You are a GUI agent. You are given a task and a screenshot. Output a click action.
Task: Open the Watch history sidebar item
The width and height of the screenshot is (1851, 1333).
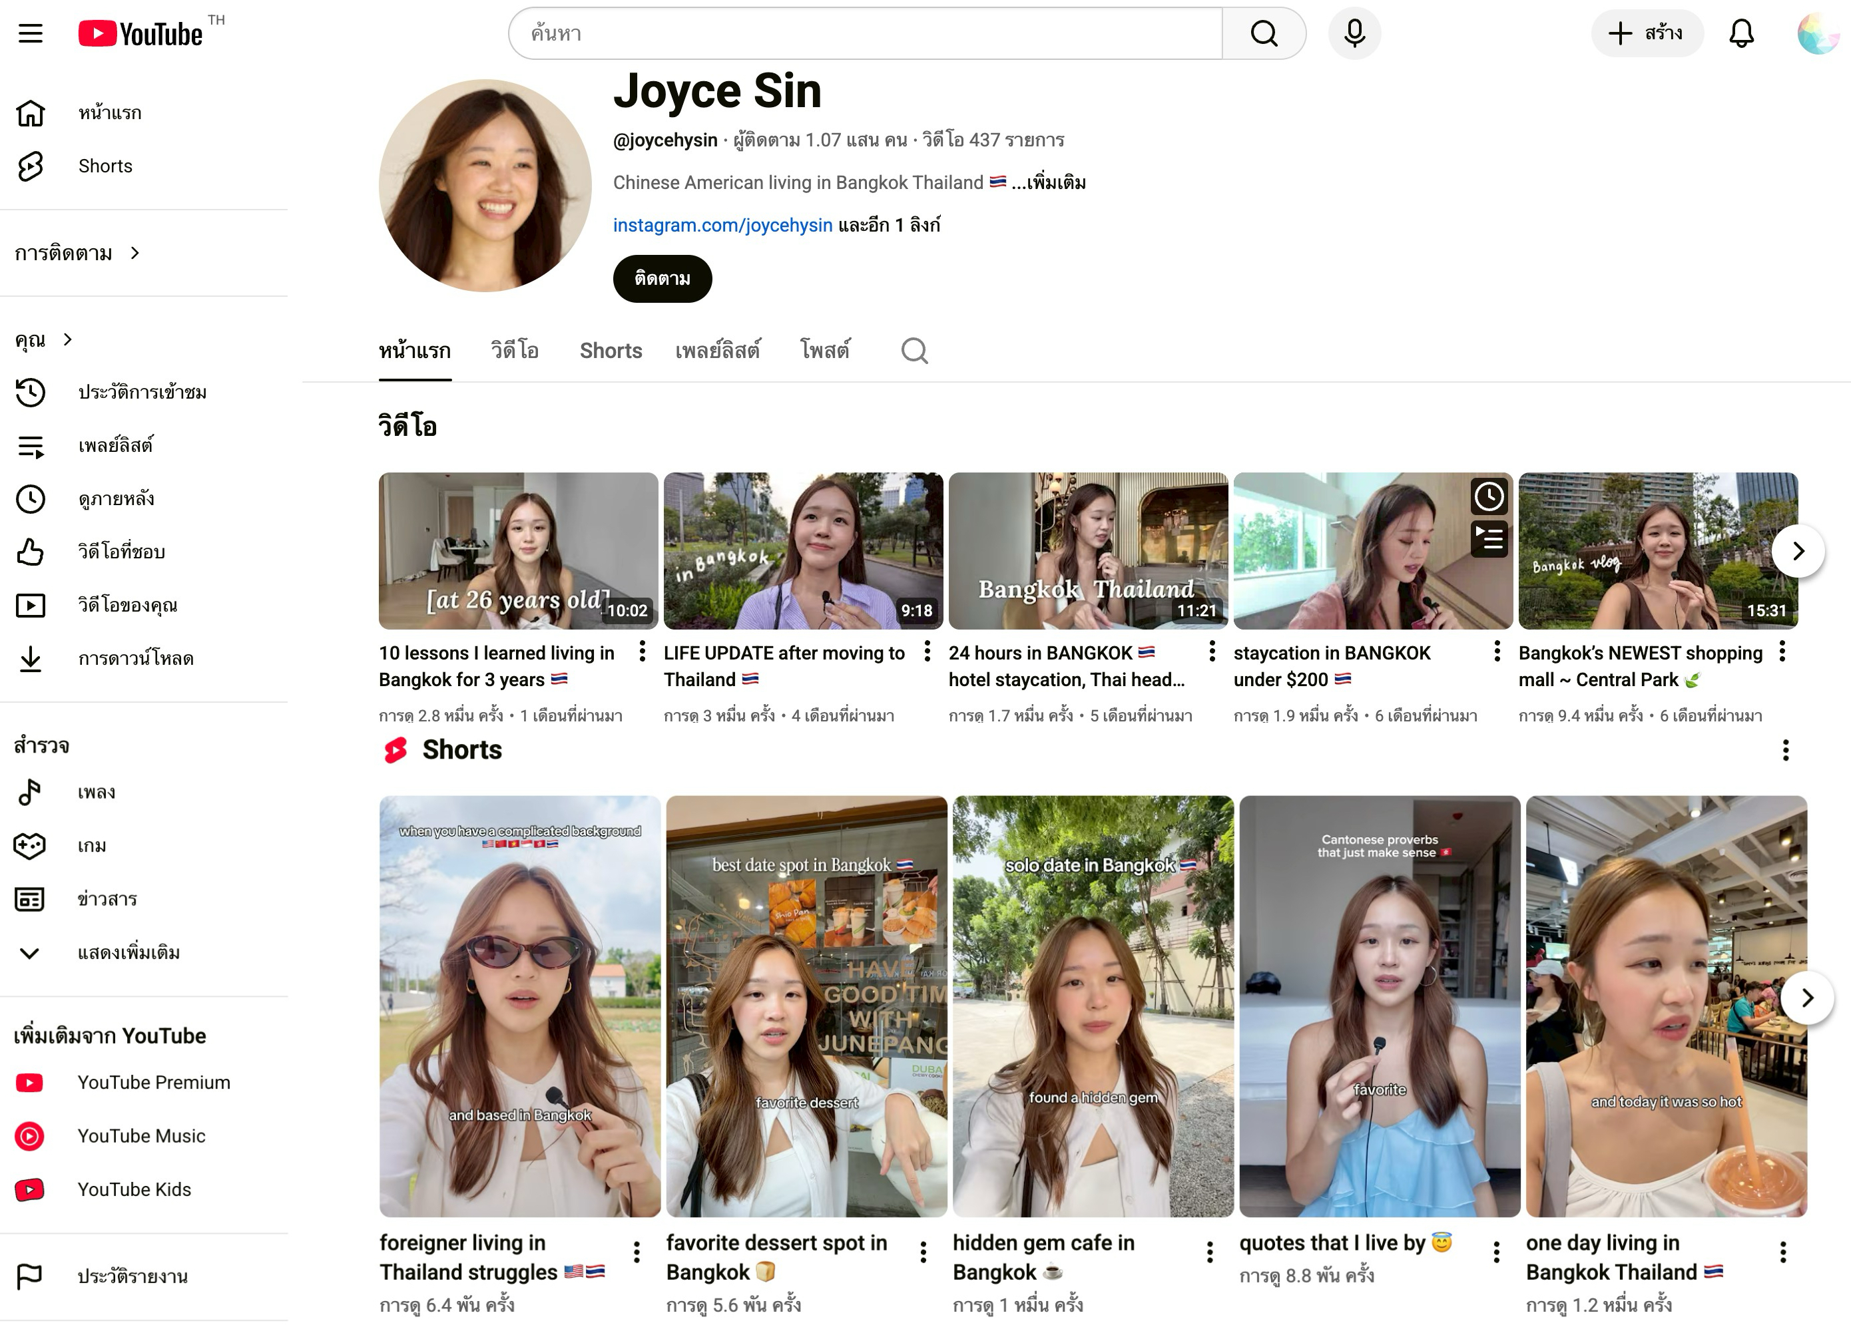tap(142, 393)
